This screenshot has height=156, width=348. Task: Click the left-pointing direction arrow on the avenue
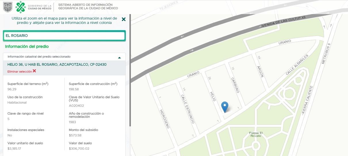pyautogui.click(x=182, y=37)
